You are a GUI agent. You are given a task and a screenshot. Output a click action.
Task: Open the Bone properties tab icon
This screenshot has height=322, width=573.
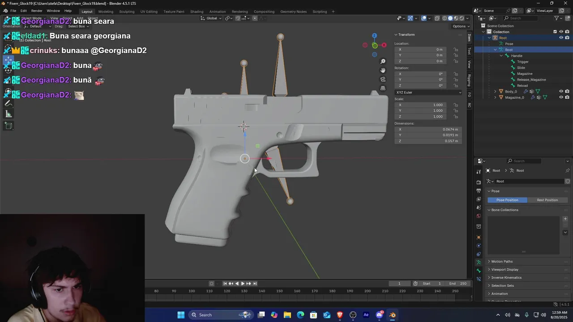[479, 271]
